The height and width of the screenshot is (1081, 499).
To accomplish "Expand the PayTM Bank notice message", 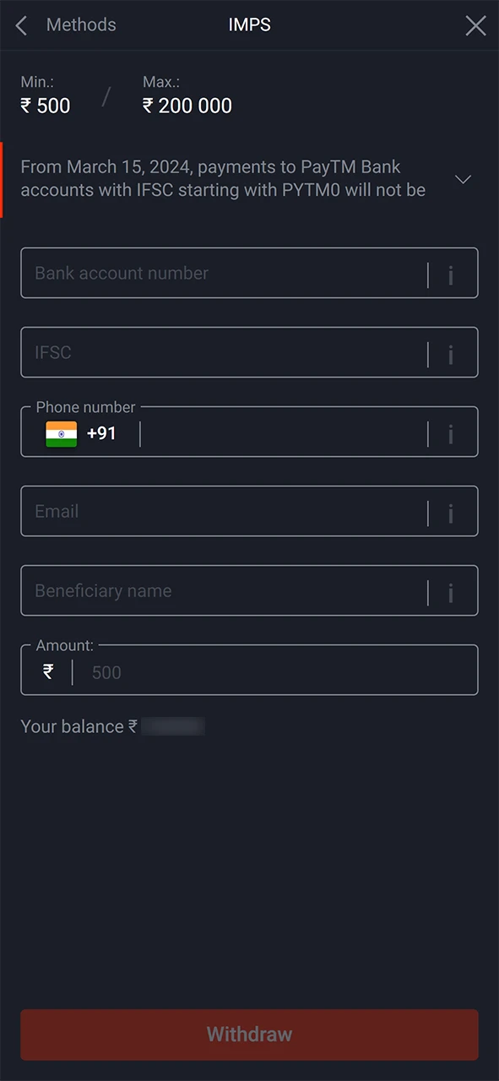I will coord(463,179).
